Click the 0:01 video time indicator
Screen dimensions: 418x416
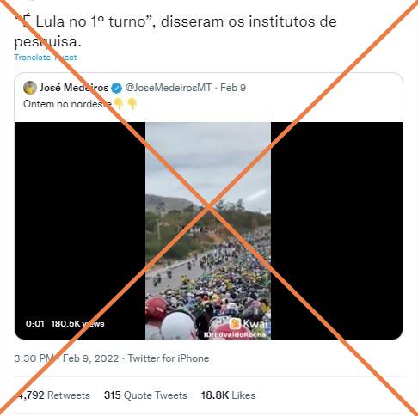coord(34,324)
